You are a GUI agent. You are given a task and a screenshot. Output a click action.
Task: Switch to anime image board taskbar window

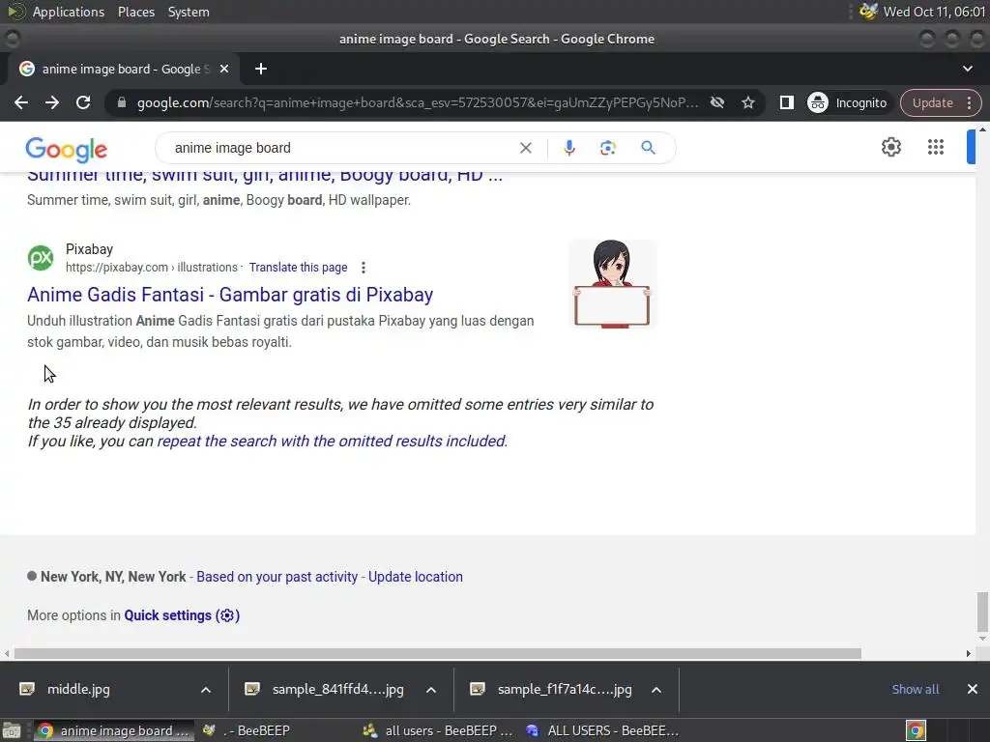click(x=114, y=730)
